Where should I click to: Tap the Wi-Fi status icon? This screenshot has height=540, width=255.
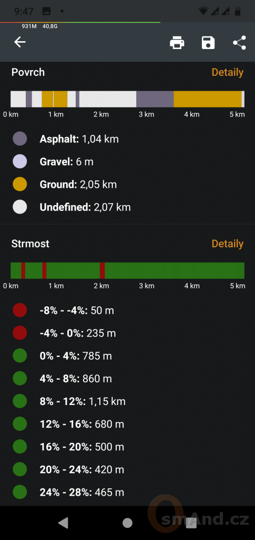203,12
